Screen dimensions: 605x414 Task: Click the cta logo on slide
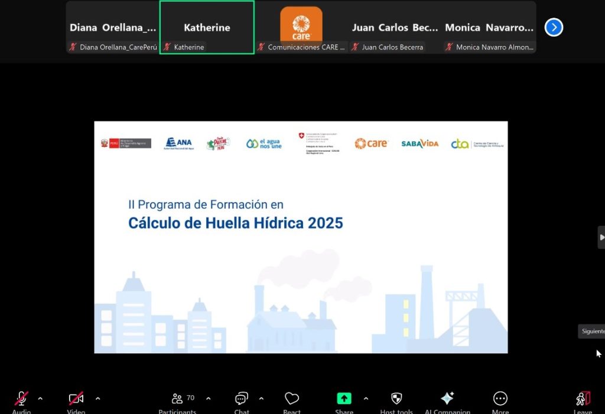477,144
